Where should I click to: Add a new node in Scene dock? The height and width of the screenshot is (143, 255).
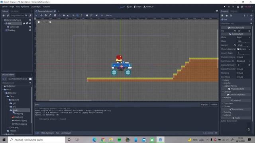[x=4, y=15]
